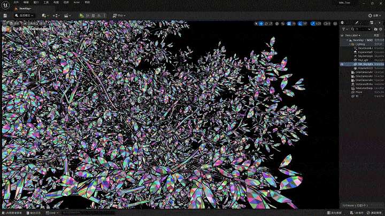Open the add content (cube plus) menu

44,15
